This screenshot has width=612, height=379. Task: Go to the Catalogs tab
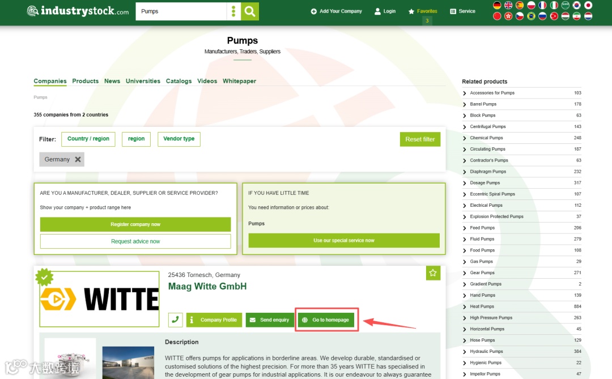178,81
